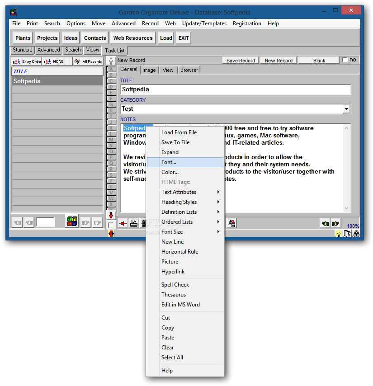Toggle the checkbox below the red down arrow
The width and height of the screenshot is (373, 386).
pos(111,225)
